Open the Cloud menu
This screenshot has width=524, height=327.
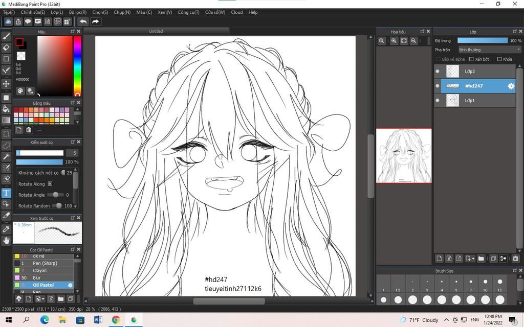[x=237, y=12]
